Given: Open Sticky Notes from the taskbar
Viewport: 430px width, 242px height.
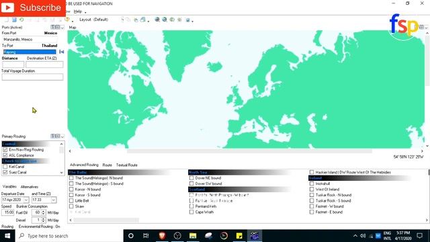Looking at the screenshot, I should coord(239,236).
